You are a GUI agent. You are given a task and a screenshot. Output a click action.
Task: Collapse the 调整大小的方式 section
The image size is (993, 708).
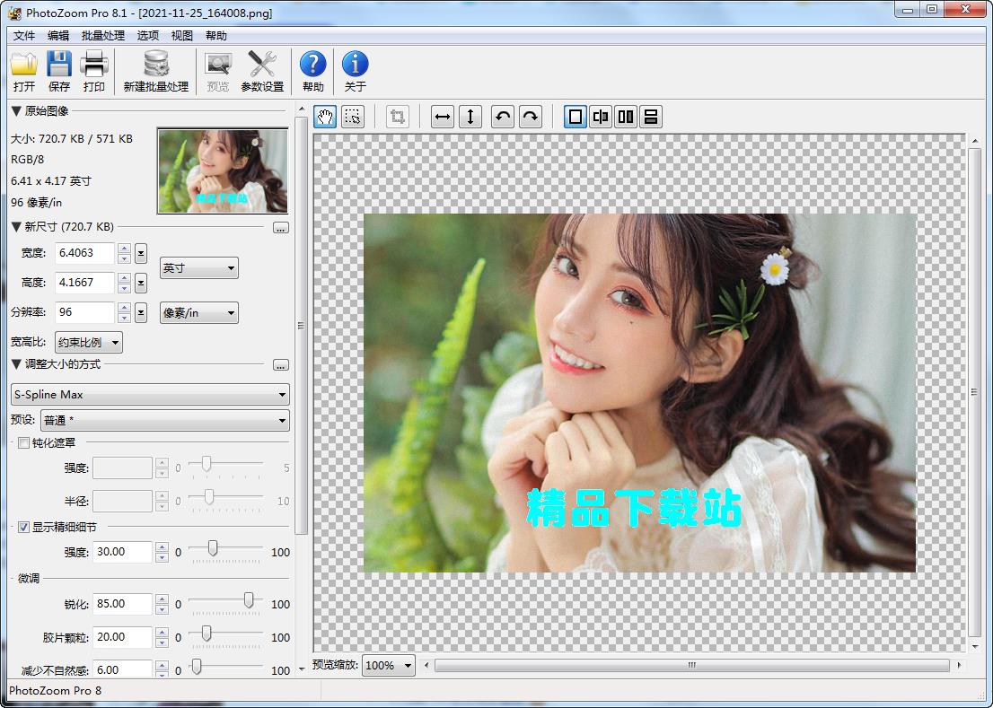pos(16,364)
